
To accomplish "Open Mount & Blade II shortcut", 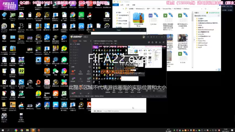I will 21,28.
